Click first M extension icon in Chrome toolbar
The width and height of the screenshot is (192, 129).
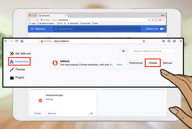point(153,20)
